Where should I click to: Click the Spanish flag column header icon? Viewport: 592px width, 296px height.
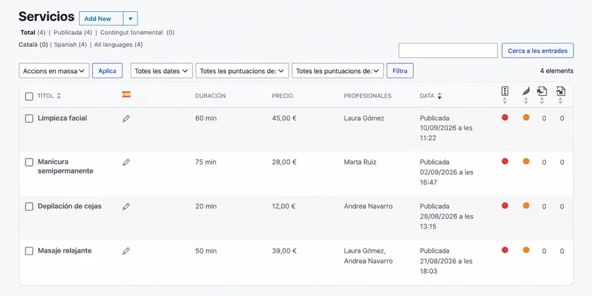[x=126, y=94]
